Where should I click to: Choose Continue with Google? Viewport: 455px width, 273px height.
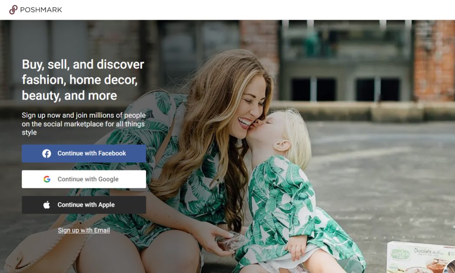tap(84, 179)
